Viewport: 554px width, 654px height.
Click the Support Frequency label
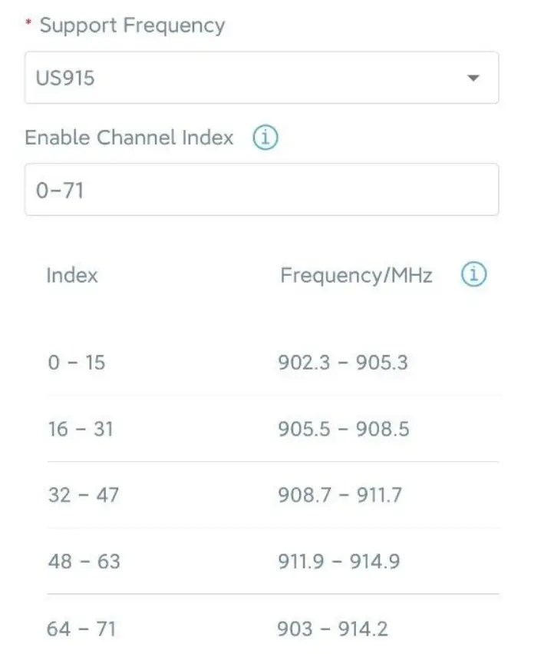(x=132, y=25)
